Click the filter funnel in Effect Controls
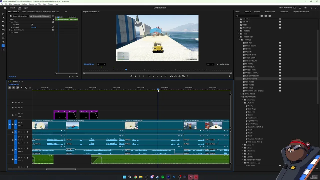This screenshot has height=180, width=320. 69,76
